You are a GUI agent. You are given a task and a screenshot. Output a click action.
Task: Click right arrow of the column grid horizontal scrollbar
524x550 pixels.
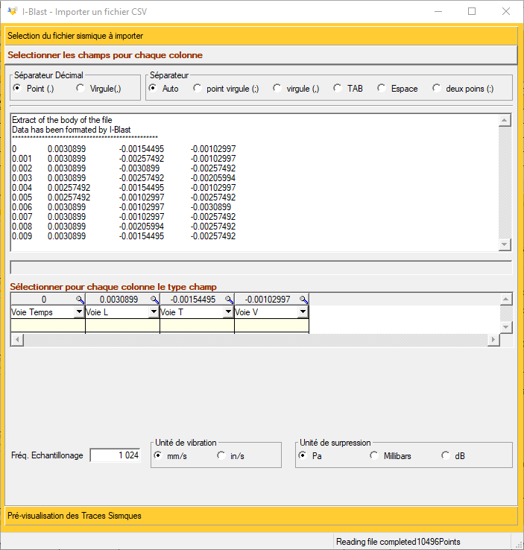[x=493, y=340]
